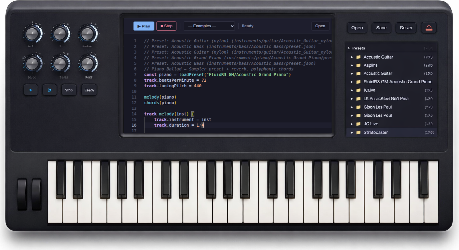459x250 pixels.
Task: Click the Acoustic Guitar preset folder icon
Action: click(x=358, y=57)
